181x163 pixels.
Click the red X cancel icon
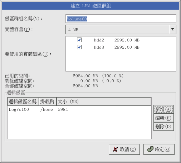point(115,149)
